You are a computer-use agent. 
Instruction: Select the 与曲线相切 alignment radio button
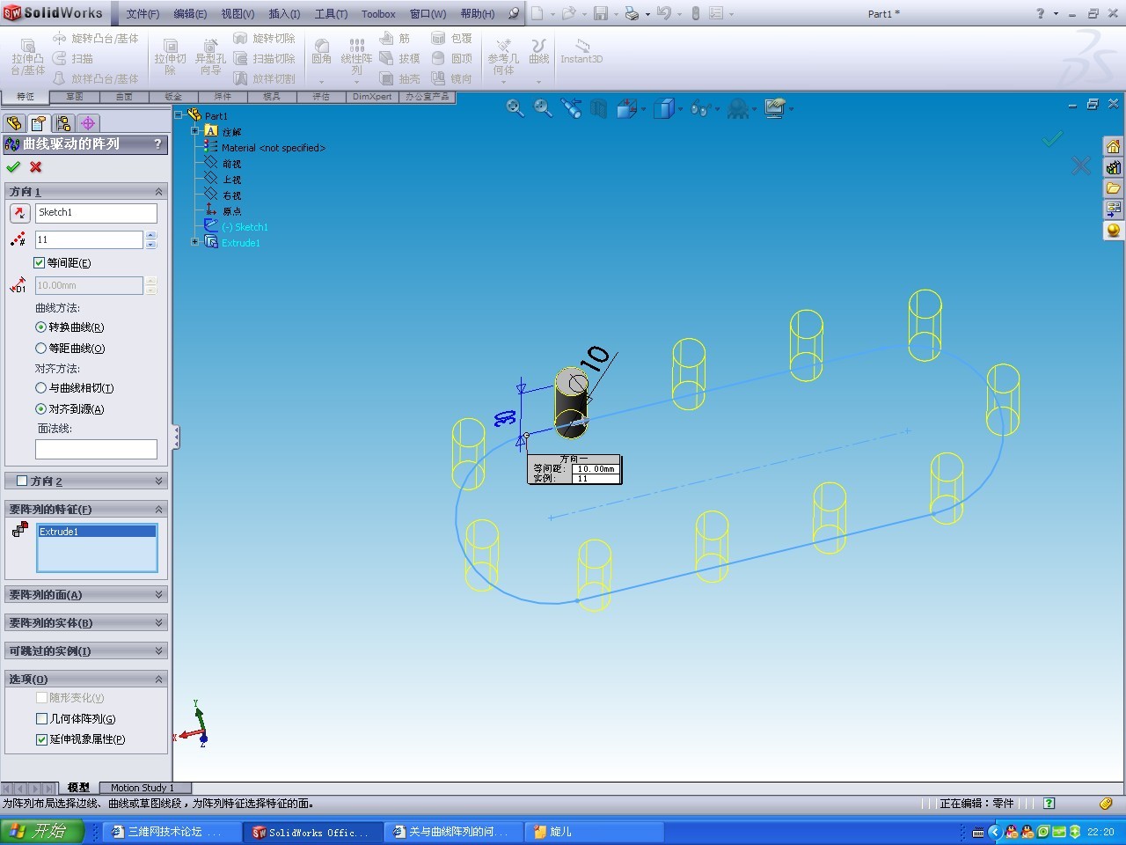click(x=40, y=388)
